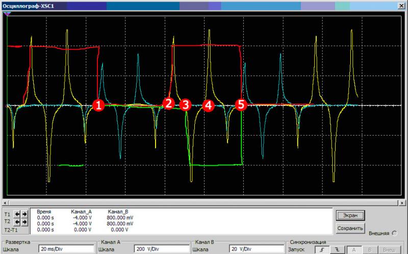This screenshot has width=408, height=254.
Task: Select falling edge trigger button
Action: (336, 250)
